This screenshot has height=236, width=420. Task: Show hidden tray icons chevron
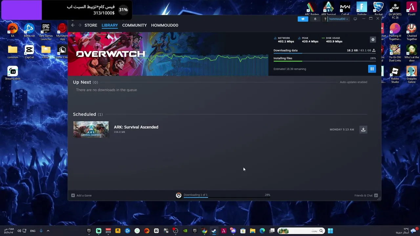click(x=48, y=231)
